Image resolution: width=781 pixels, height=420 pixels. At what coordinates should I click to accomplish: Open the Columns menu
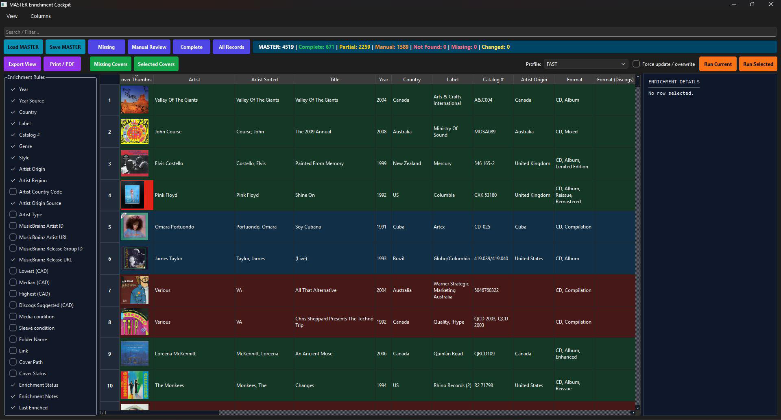(x=41, y=16)
